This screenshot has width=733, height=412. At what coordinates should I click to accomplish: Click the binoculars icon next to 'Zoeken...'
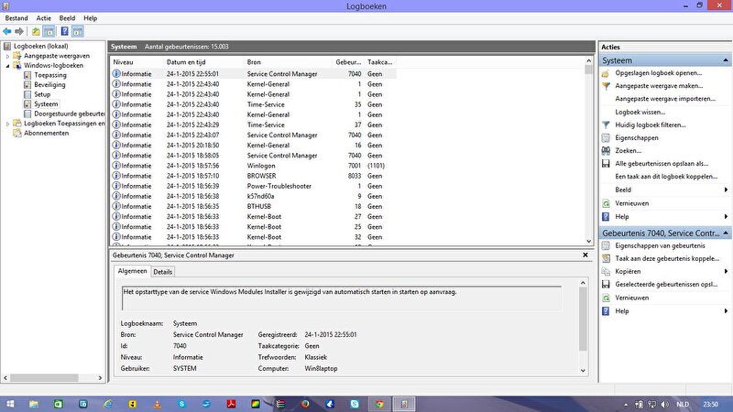point(606,150)
